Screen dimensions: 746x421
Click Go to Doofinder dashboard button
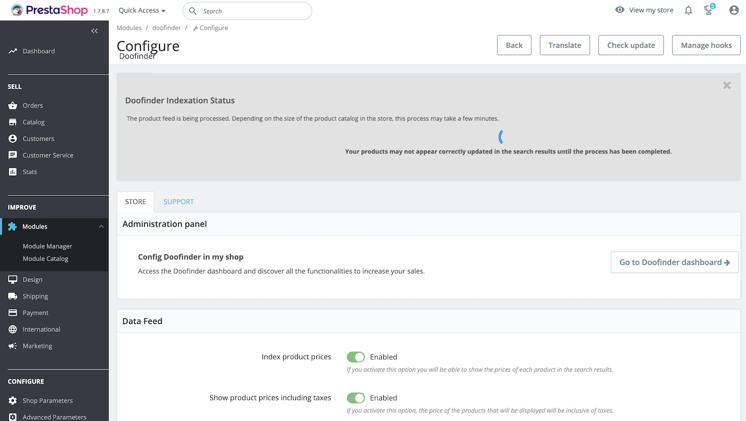675,262
